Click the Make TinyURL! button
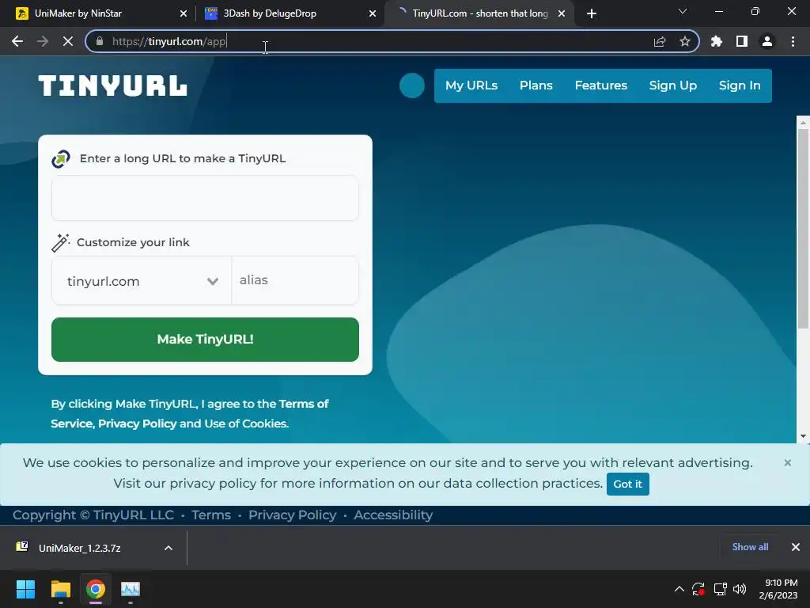Viewport: 810px width, 608px height. pos(205,339)
